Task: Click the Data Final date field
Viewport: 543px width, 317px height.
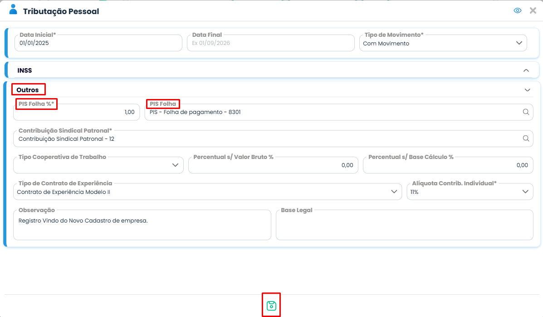Action: (x=271, y=43)
